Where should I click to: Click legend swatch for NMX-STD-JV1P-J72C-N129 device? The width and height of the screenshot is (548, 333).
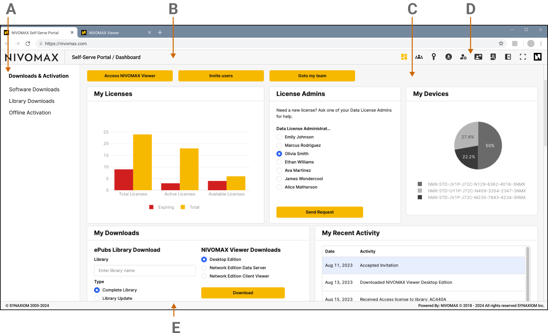click(x=420, y=184)
